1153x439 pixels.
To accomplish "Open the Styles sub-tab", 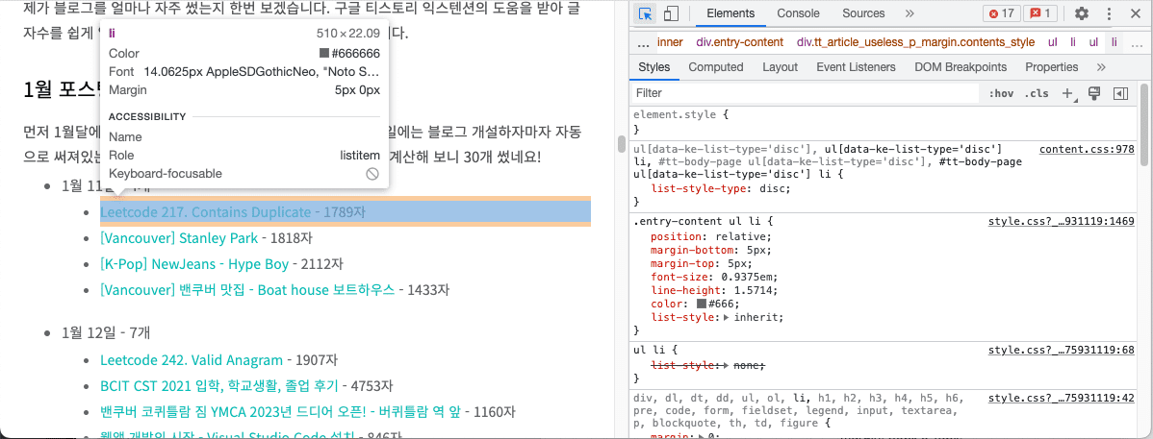I will pos(653,67).
